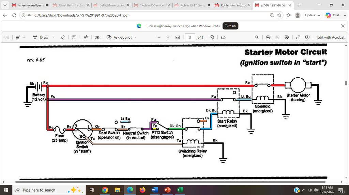Open File Explorer from taskbar
This screenshot has height=195, width=349.
point(117,190)
